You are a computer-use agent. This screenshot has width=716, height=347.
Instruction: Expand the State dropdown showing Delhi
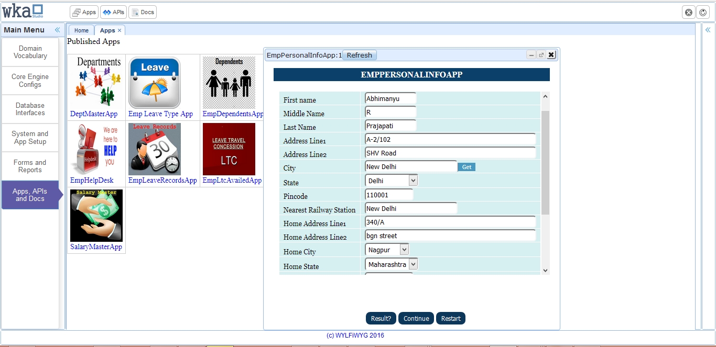tap(413, 181)
